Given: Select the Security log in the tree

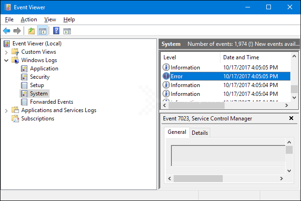Looking at the screenshot, I should pyautogui.click(x=39, y=77).
